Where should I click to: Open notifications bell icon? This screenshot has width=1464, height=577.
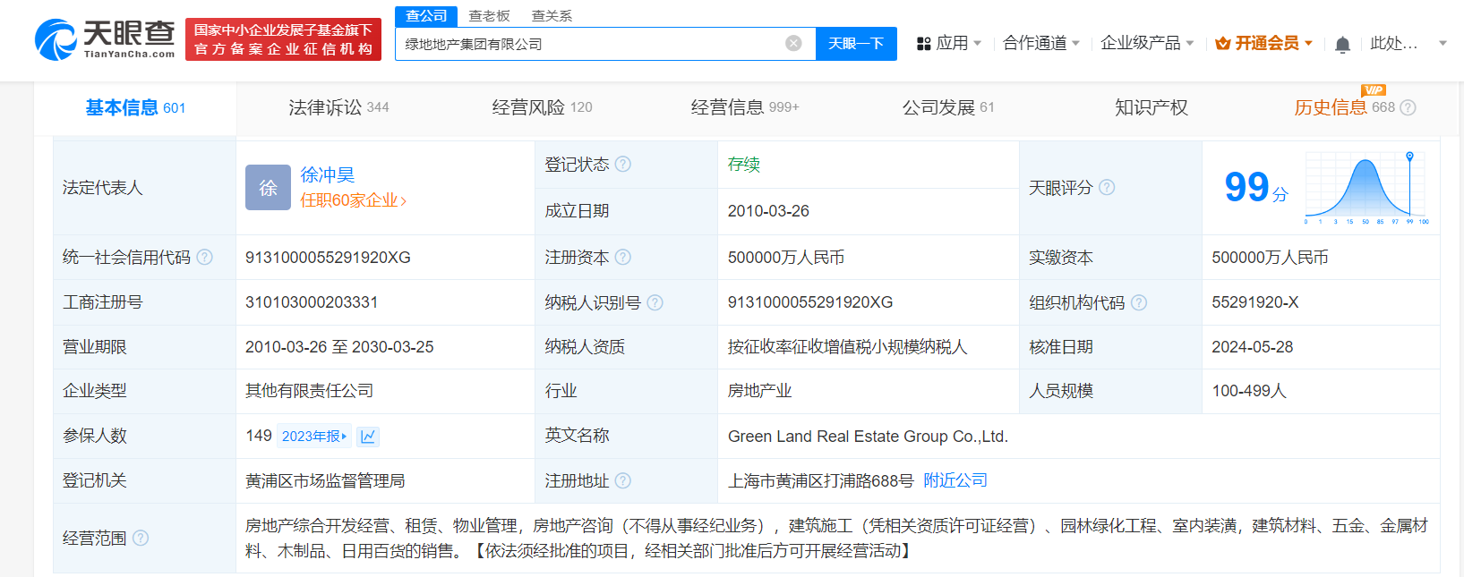1342,45
